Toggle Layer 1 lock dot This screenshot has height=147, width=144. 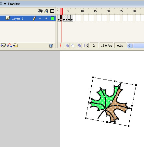(x=46, y=18)
